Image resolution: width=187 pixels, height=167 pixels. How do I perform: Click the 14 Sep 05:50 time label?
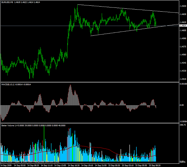pyautogui.click(x=20, y=166)
